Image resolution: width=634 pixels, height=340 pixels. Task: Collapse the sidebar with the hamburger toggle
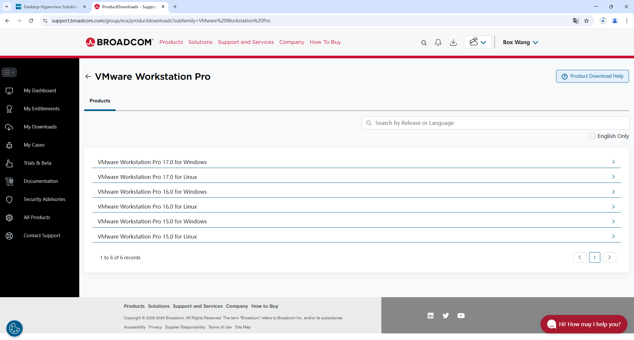tap(9, 72)
